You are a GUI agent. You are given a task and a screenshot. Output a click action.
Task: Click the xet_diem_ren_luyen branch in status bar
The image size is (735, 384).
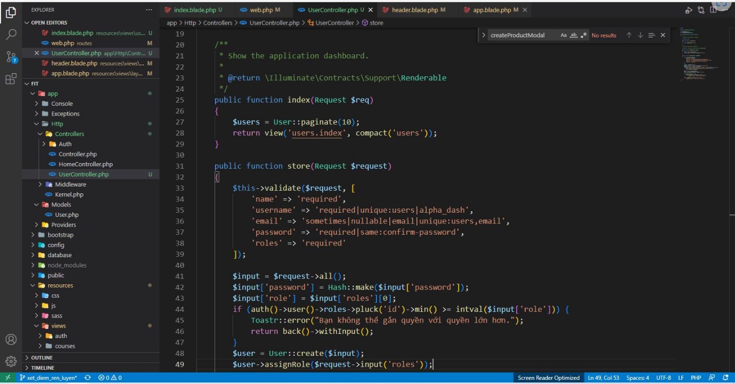pyautogui.click(x=48, y=378)
